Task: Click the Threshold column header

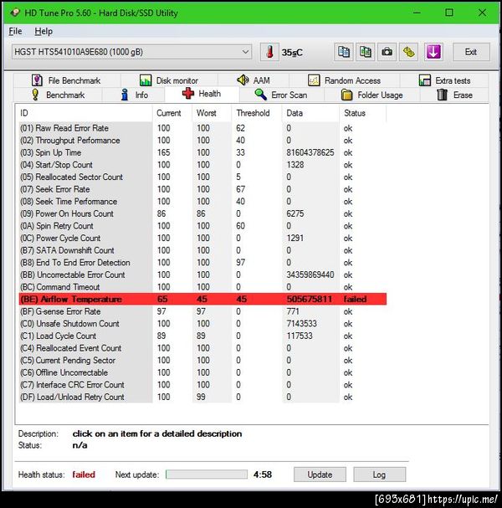Action: [257, 113]
